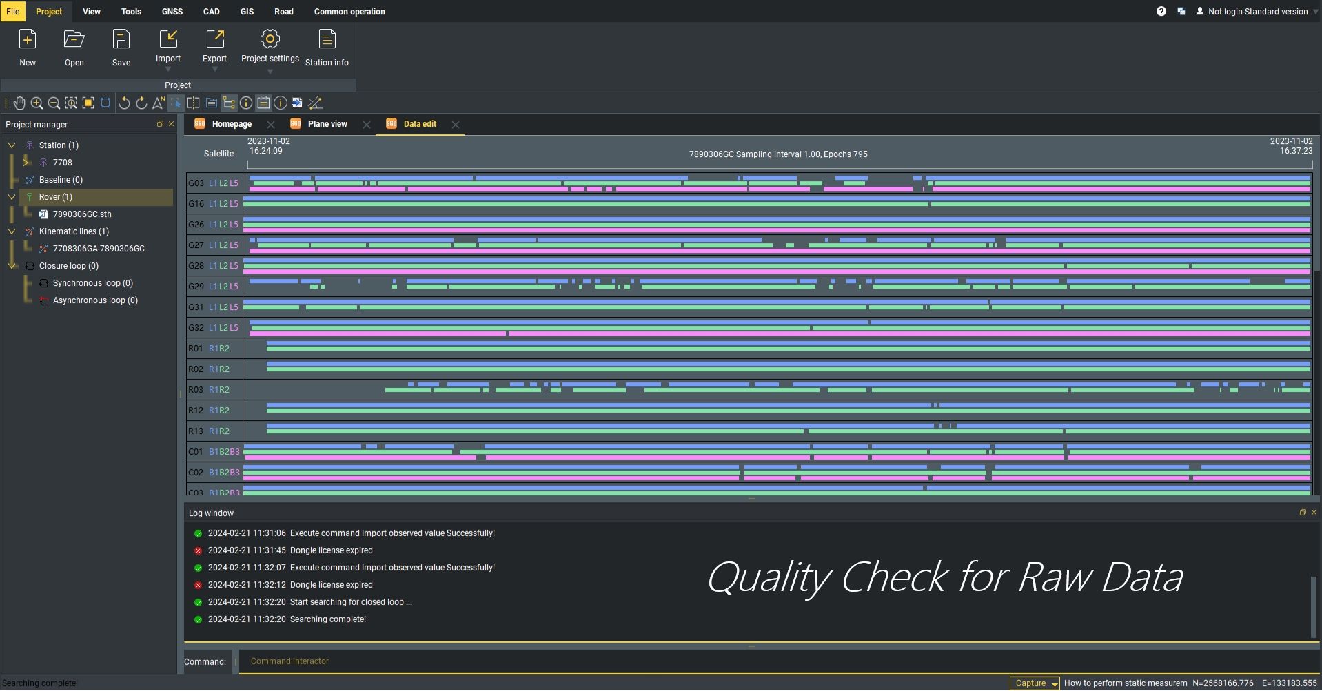The height and width of the screenshot is (691, 1322).
Task: Open the Road ribbon tab
Action: coord(284,11)
